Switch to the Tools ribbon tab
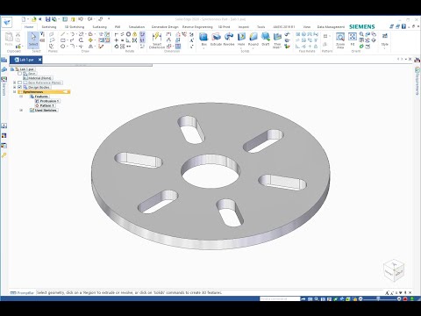 pyautogui.click(x=261, y=27)
